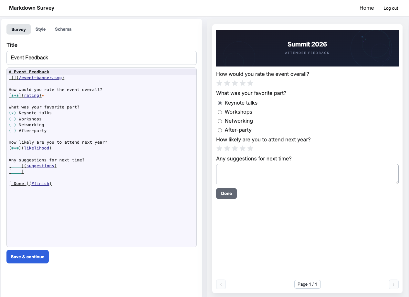409x297 pixels.
Task: Switch to the Schema tab
Action: (x=63, y=29)
